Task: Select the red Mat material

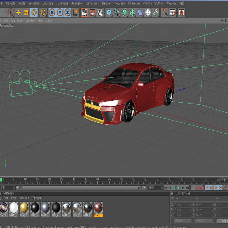Action: click(x=98, y=209)
